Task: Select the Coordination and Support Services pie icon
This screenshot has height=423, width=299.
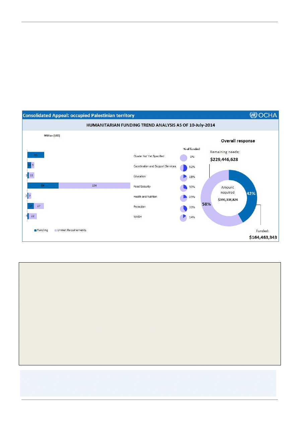Action: pos(183,168)
